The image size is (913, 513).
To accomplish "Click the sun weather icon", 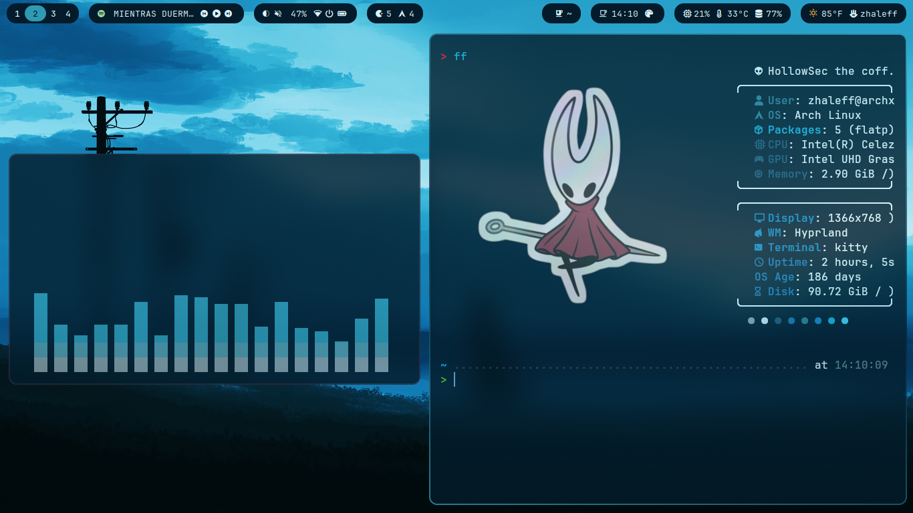I will 813,13.
